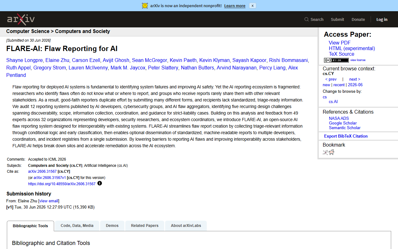Click Log in
The height and width of the screenshot is (249, 398).
[x=382, y=19]
